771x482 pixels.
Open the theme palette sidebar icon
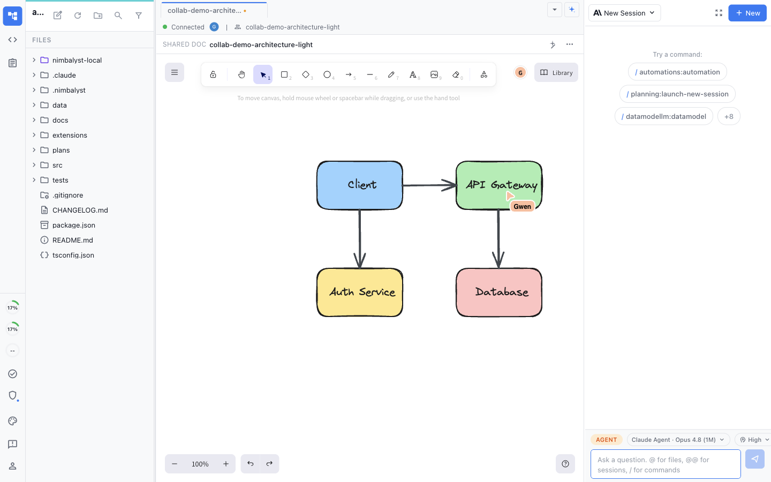[x=13, y=421]
